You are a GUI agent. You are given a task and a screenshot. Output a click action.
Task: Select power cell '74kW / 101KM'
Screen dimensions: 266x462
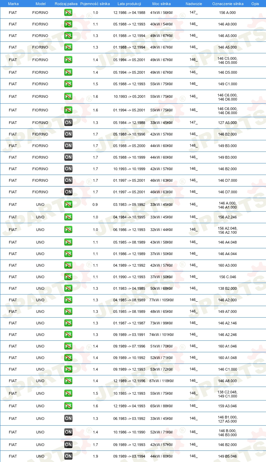162,335
